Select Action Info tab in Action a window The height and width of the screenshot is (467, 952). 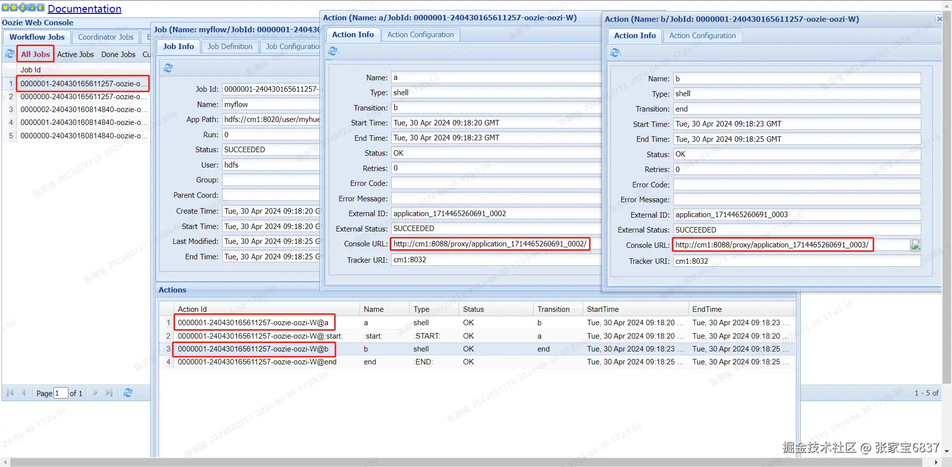353,34
